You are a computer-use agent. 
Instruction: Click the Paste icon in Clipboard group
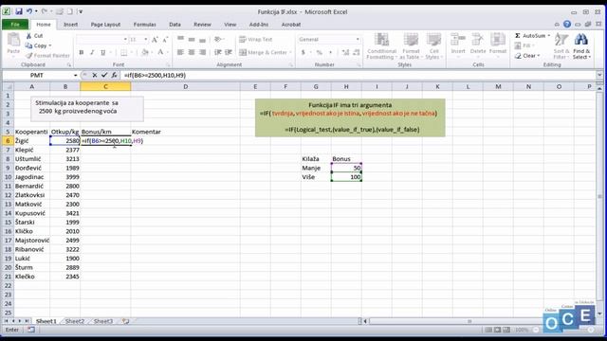[13, 40]
